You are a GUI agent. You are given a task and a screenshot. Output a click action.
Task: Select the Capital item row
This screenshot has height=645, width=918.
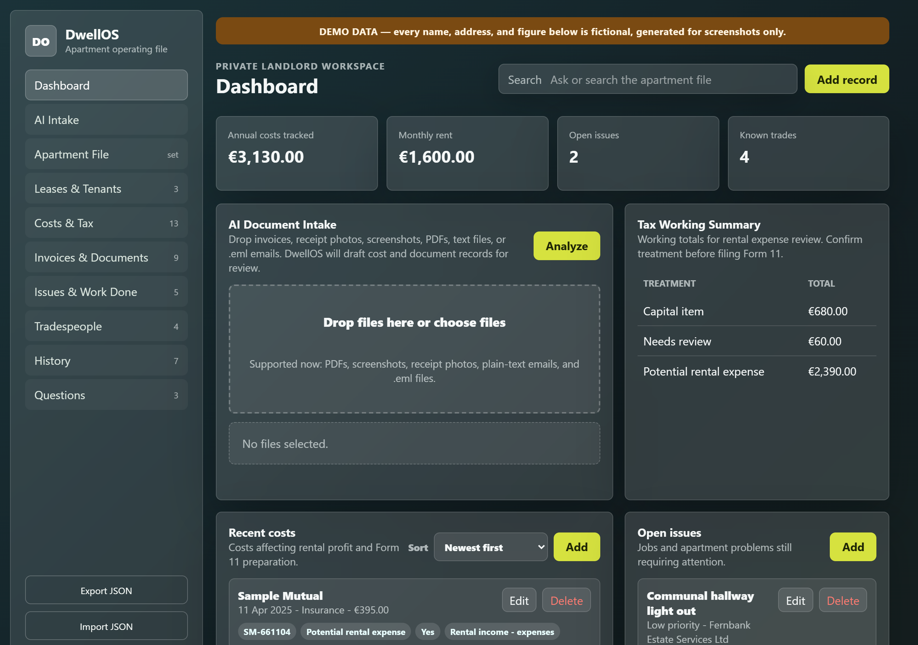(x=757, y=311)
